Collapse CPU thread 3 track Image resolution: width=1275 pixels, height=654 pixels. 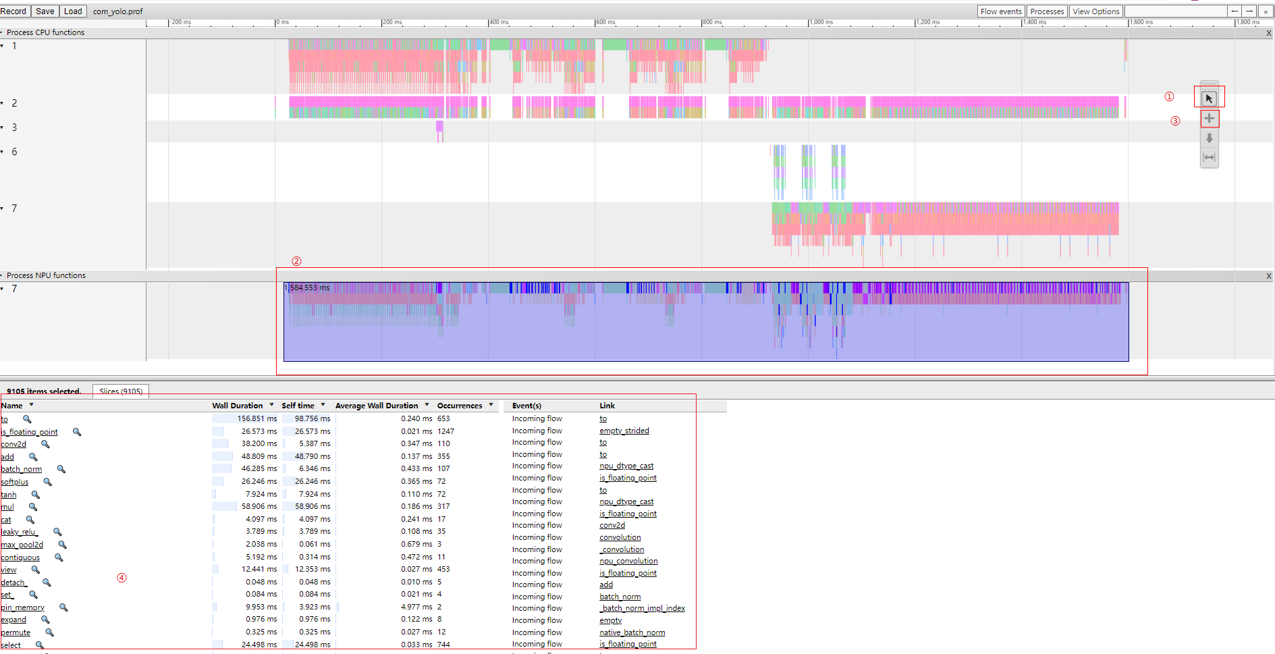click(2, 128)
